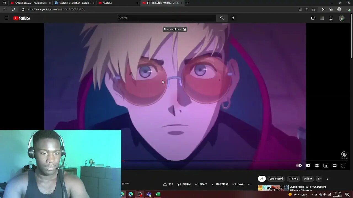Open a new browser tab

click(188, 3)
